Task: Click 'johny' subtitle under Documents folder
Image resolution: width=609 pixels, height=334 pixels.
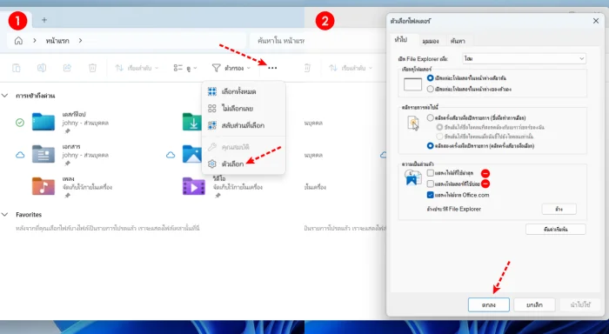Action: (x=85, y=155)
